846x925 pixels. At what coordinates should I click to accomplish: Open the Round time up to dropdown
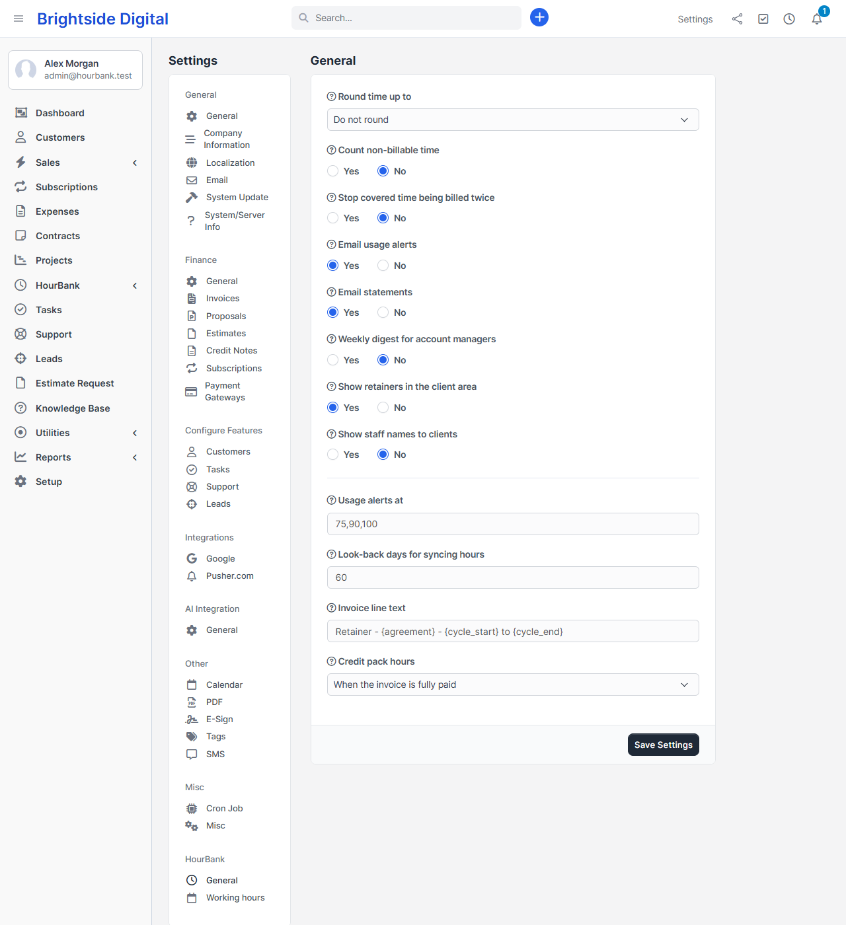click(x=513, y=120)
